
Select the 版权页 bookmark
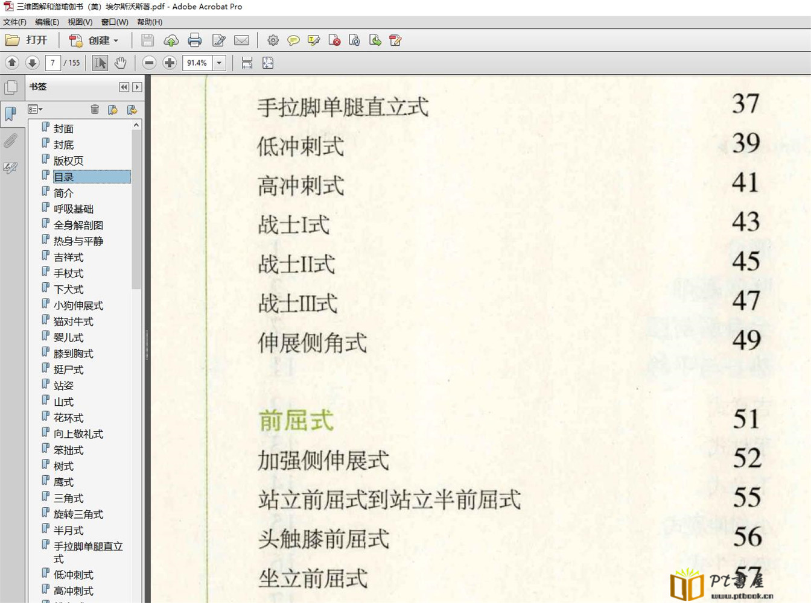(x=68, y=161)
